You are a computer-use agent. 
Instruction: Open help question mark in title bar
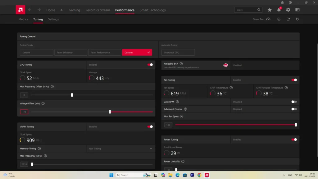click(x=290, y=2)
